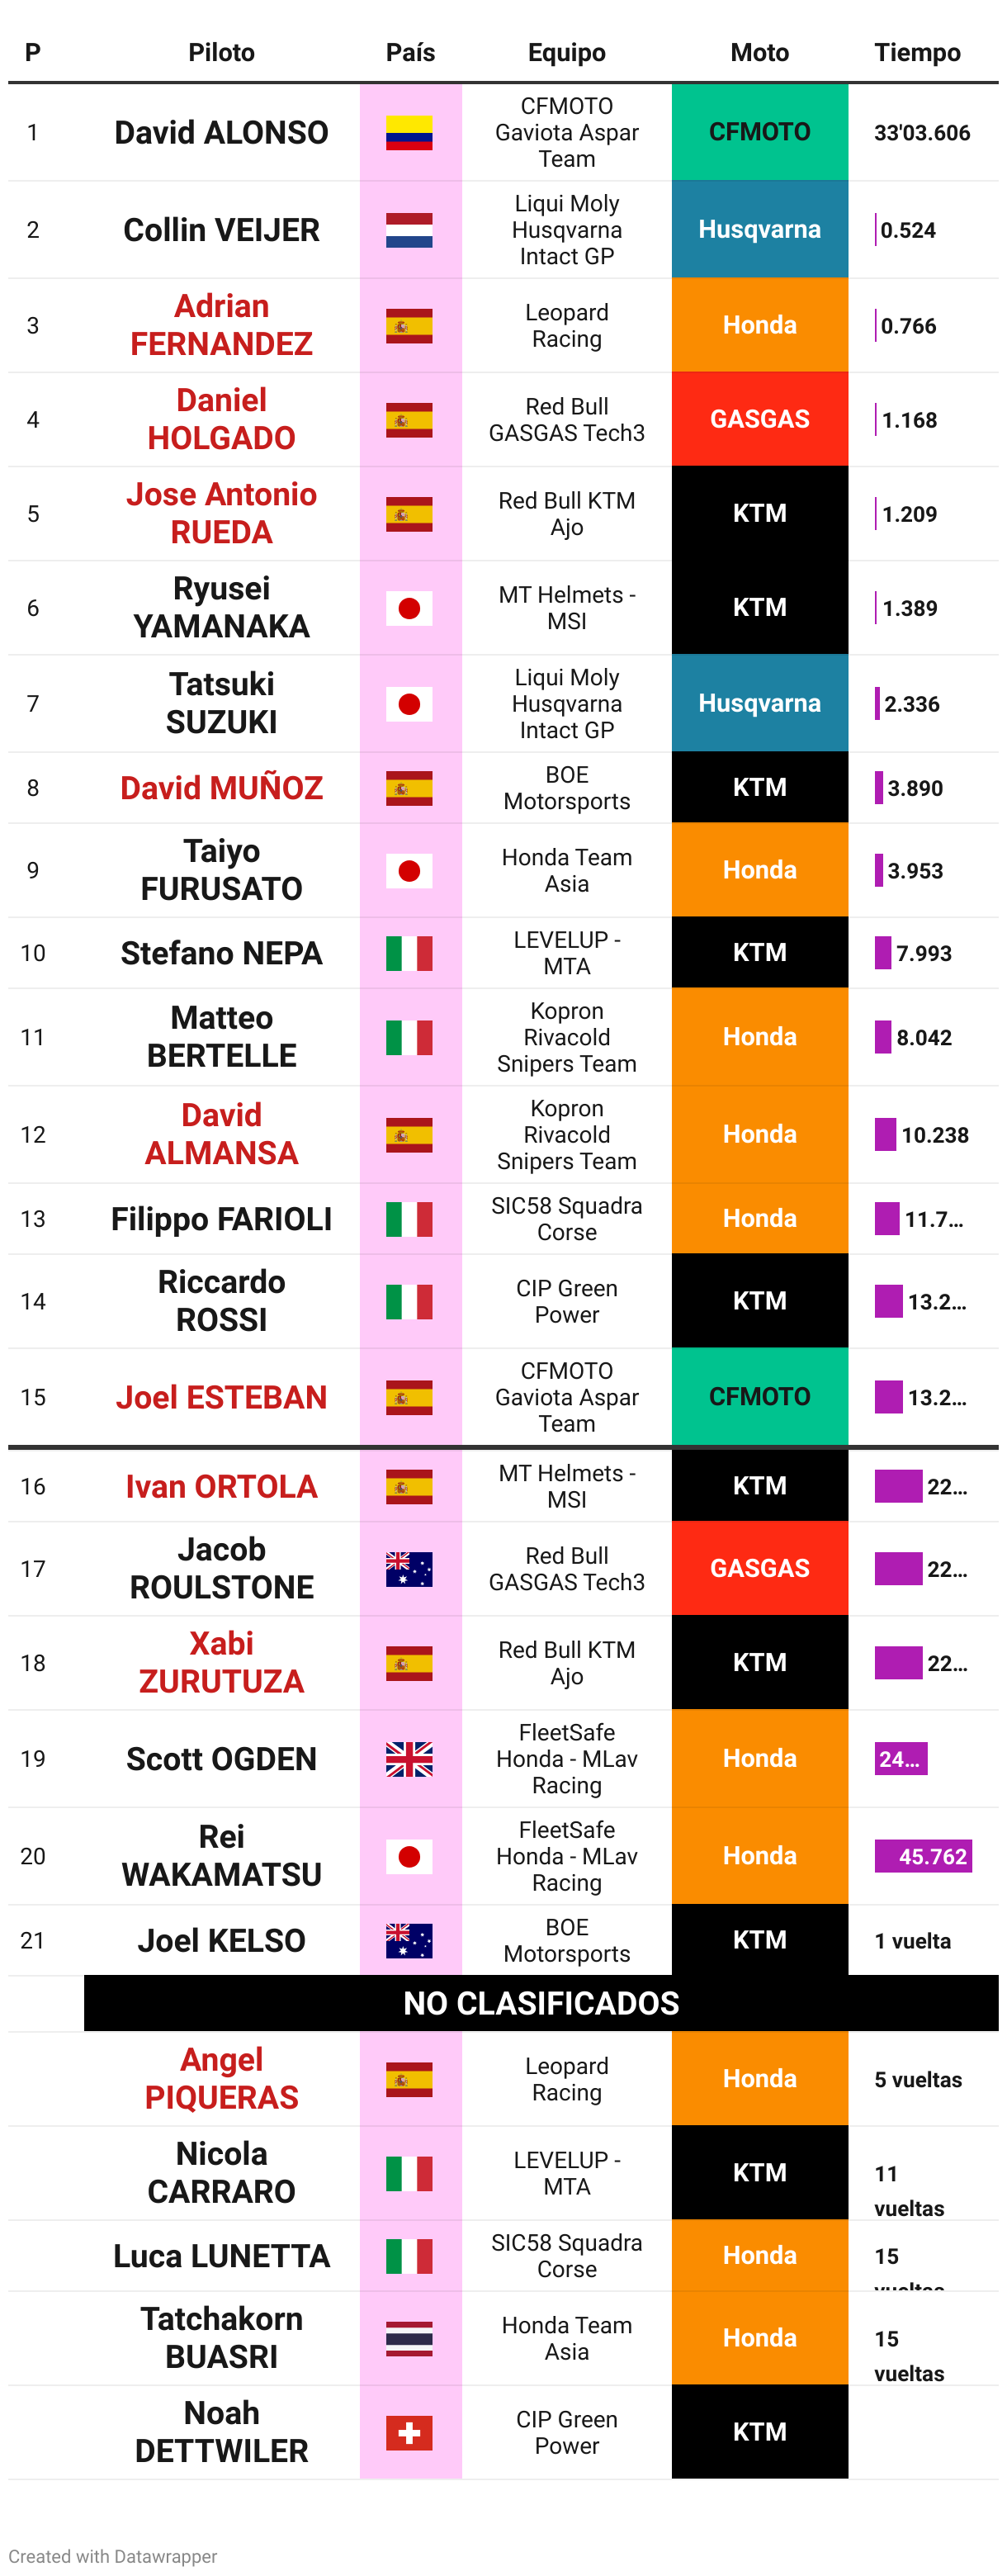The image size is (1007, 2576).
Task: Click the Italian flag beside Stefano NEPA
Action: [x=409, y=953]
